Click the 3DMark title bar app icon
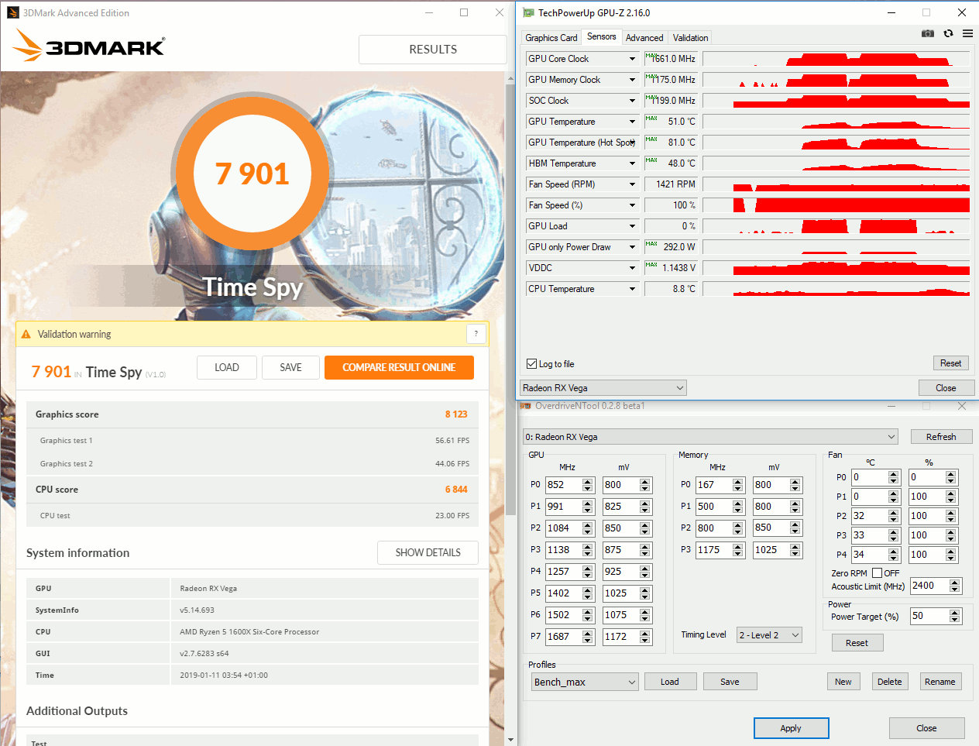The image size is (979, 746). 13,12
